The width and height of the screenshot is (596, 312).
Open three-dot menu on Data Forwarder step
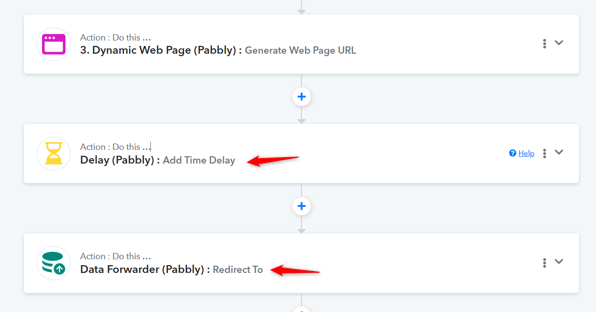click(x=544, y=263)
